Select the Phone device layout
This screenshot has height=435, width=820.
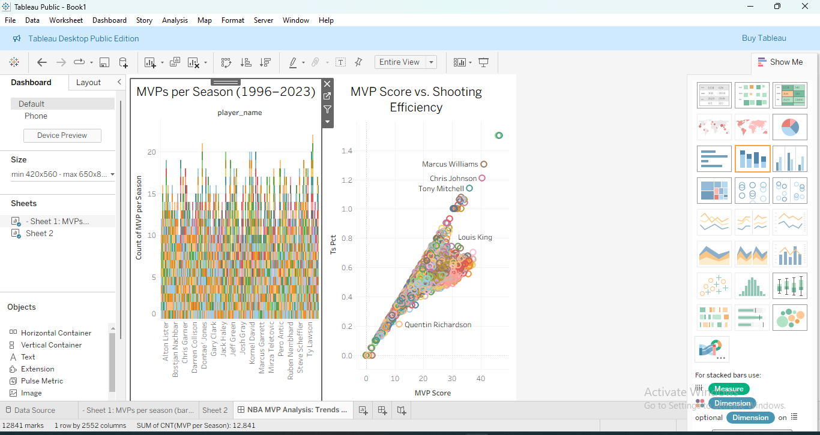coord(36,116)
